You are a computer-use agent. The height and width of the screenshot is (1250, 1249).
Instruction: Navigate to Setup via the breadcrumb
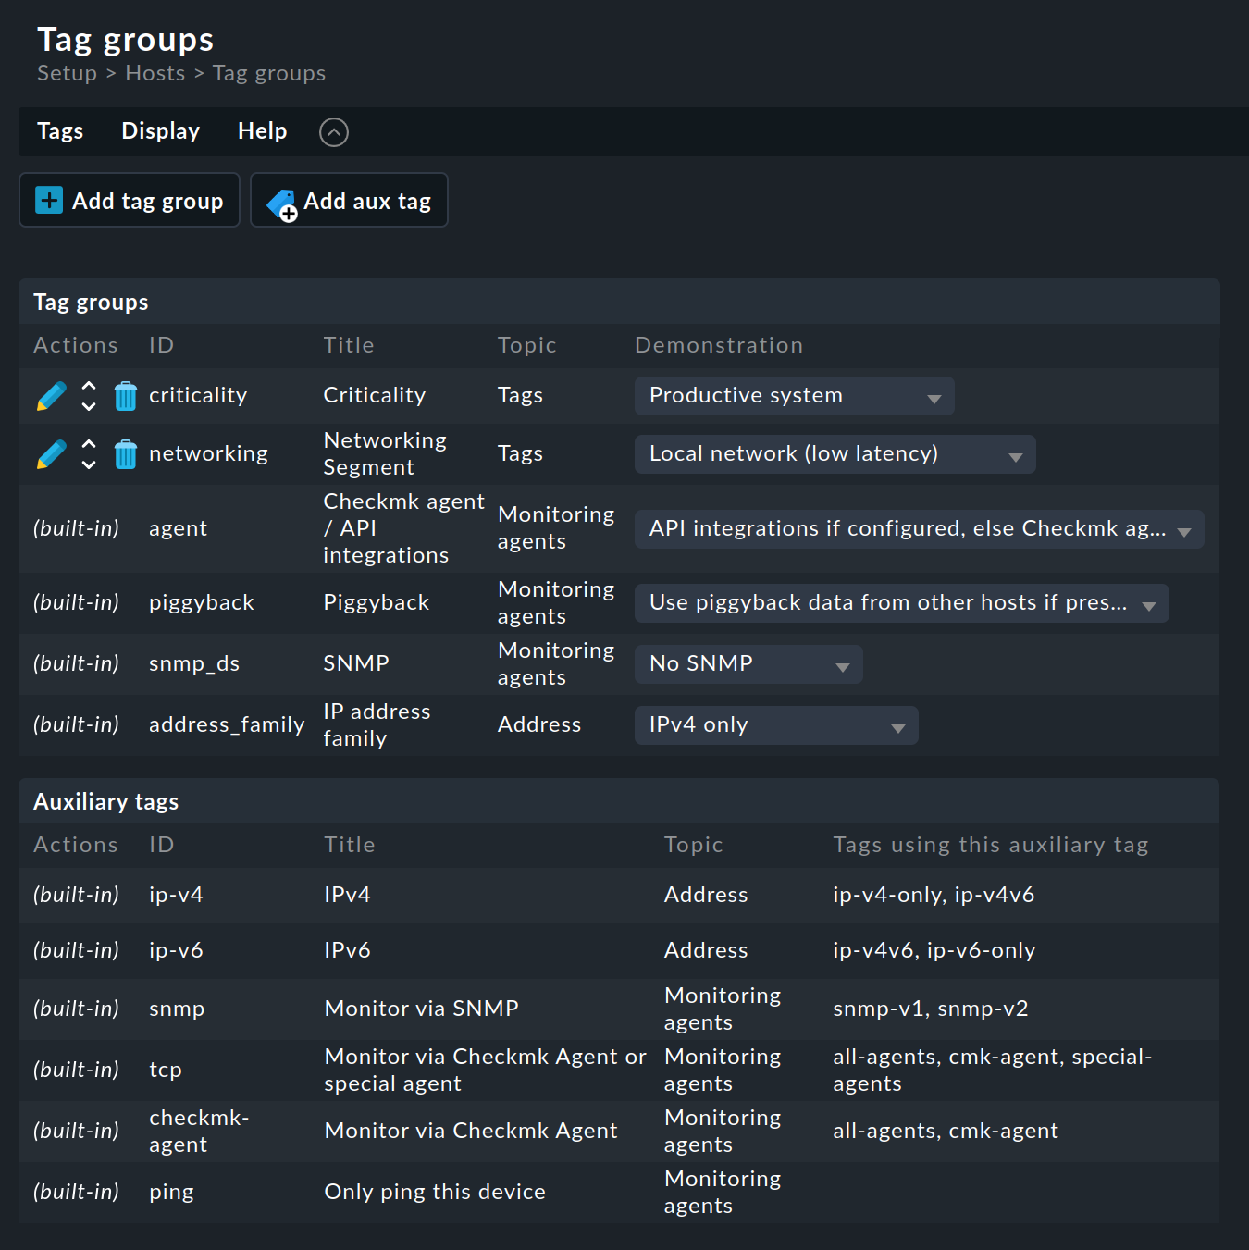(67, 73)
